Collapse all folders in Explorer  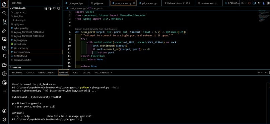click(x=59, y=8)
